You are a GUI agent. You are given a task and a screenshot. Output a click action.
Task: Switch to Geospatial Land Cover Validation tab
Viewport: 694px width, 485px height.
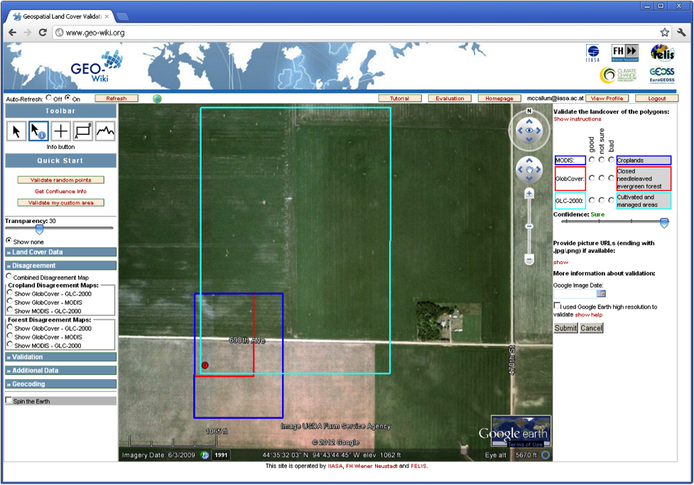click(63, 16)
